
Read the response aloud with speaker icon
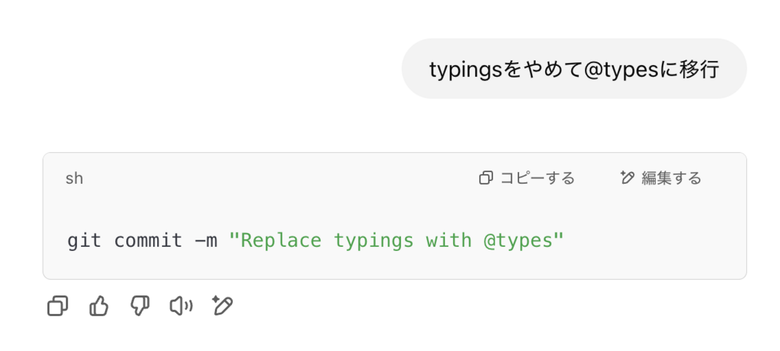181,306
